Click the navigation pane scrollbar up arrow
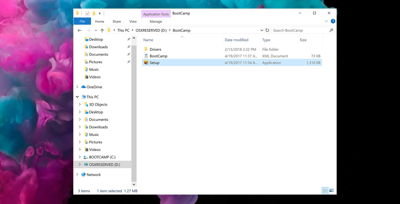This screenshot has width=400, height=204. [x=134, y=38]
